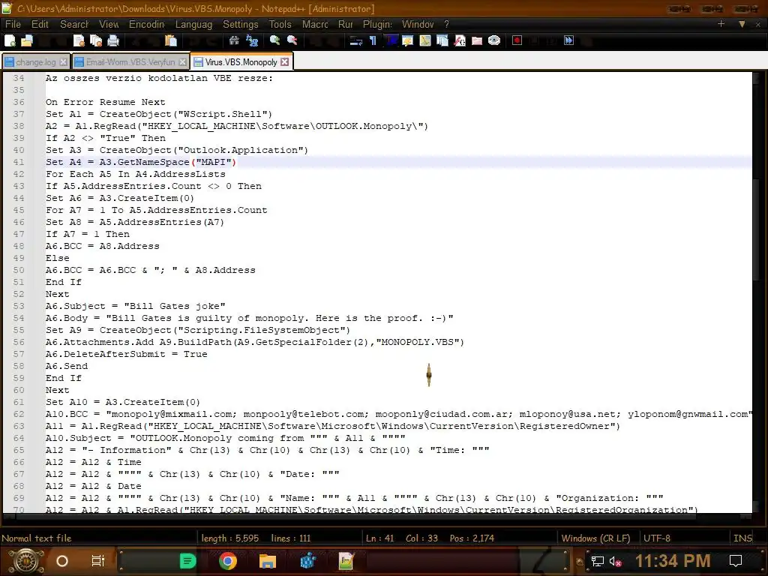The width and height of the screenshot is (768, 576).
Task: Open Task View on the taskbar
Action: pyautogui.click(x=98, y=561)
